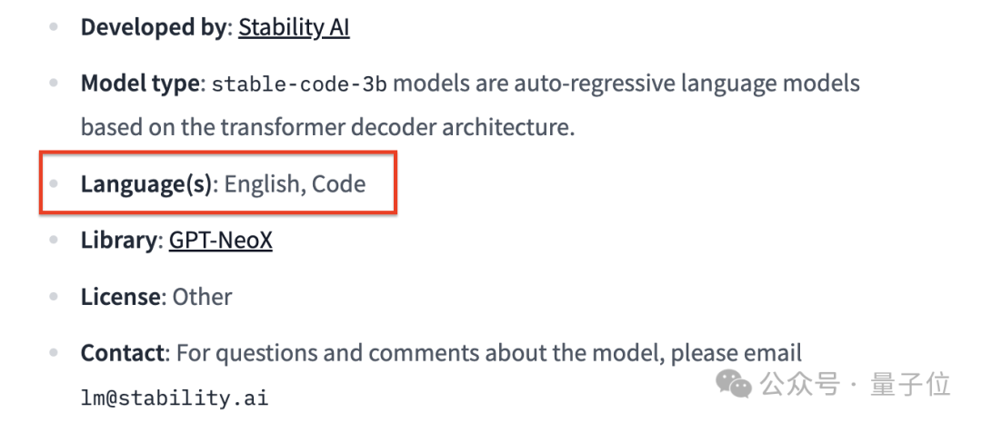Image resolution: width=982 pixels, height=423 pixels.
Task: Open the GPT-NeoX library link
Action: 220,241
